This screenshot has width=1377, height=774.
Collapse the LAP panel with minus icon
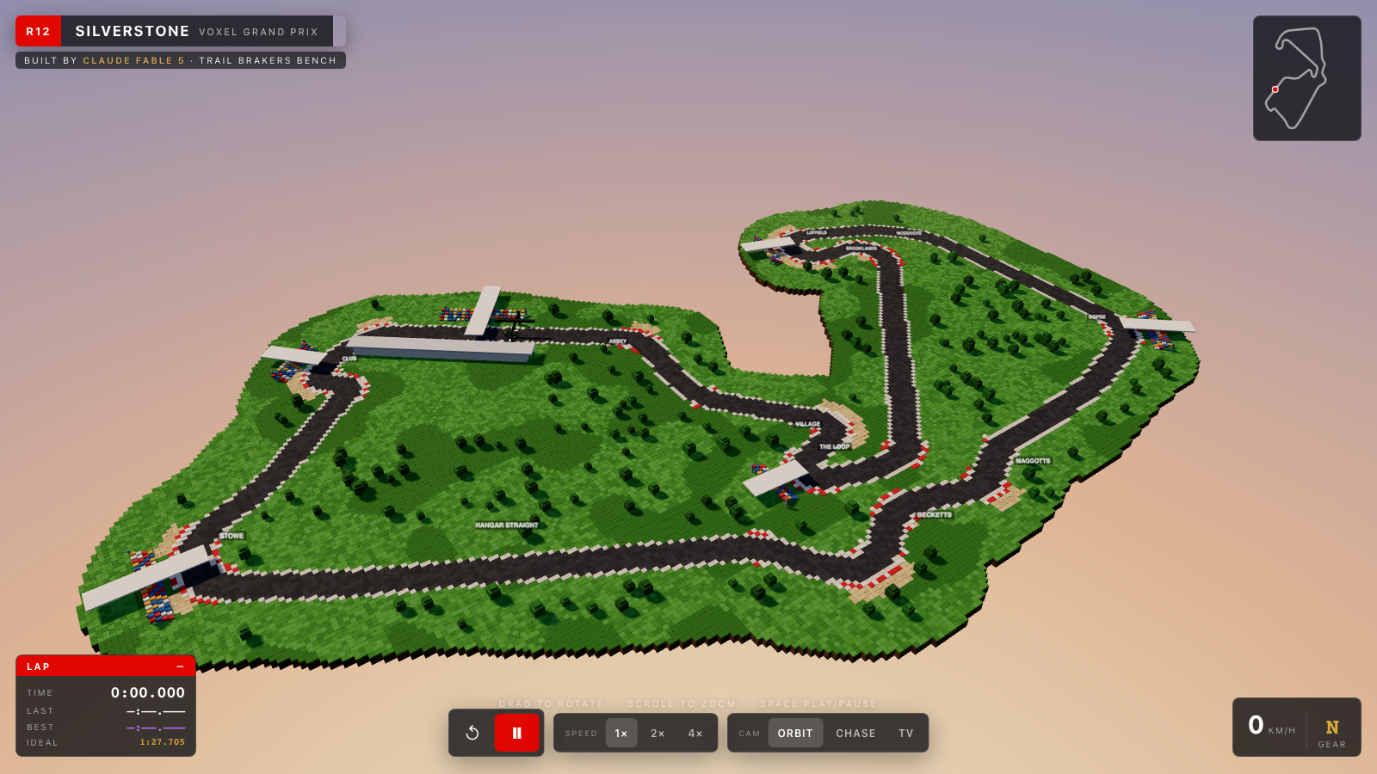point(180,666)
